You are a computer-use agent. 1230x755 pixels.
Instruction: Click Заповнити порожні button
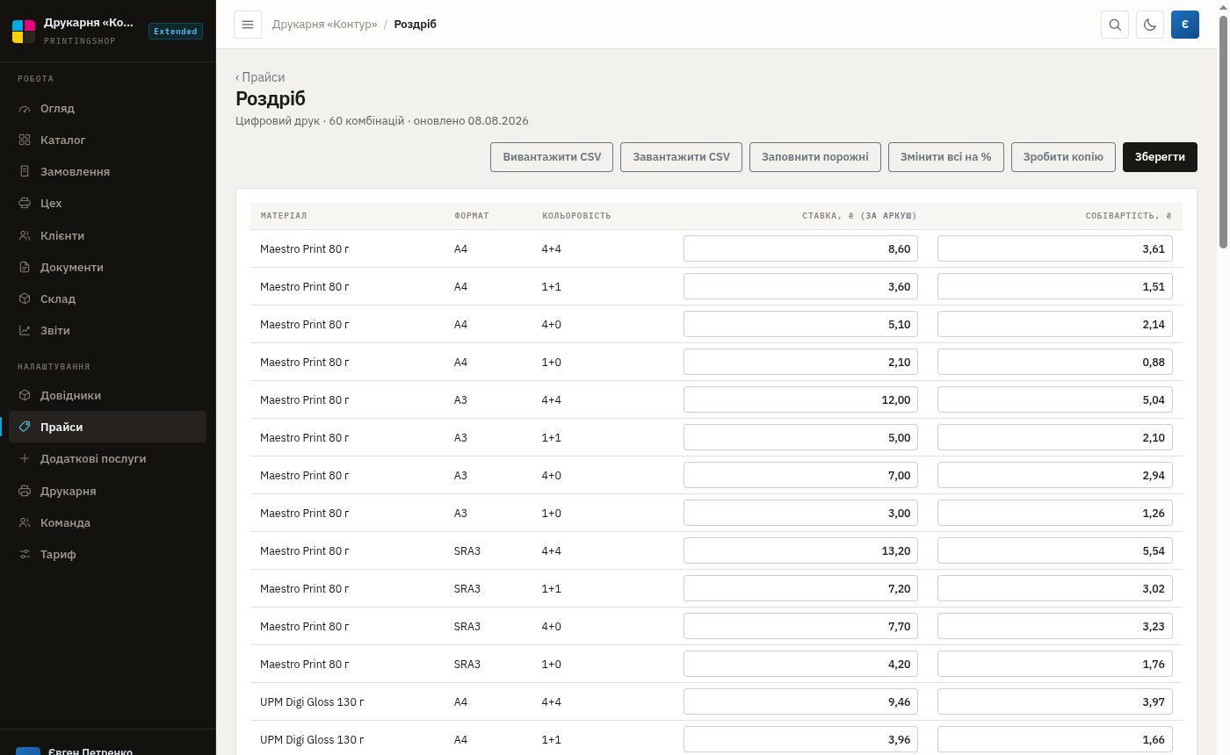pos(815,157)
